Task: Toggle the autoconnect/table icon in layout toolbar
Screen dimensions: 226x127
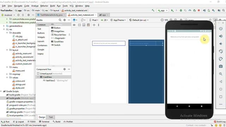Action: (x=79, y=25)
